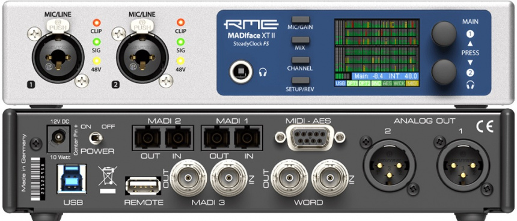Click the front headphone jack socket
This screenshot has width=517, height=221.
(241, 71)
